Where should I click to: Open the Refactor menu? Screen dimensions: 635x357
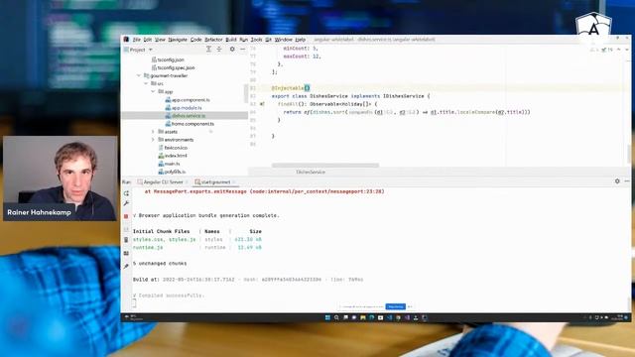pyautogui.click(x=213, y=40)
